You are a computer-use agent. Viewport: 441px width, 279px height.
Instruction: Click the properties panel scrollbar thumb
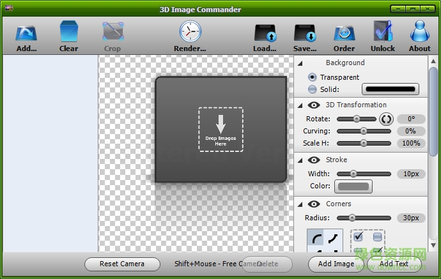[x=433, y=112]
